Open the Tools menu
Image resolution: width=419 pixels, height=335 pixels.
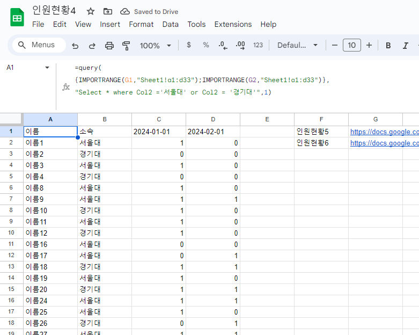[x=196, y=24]
